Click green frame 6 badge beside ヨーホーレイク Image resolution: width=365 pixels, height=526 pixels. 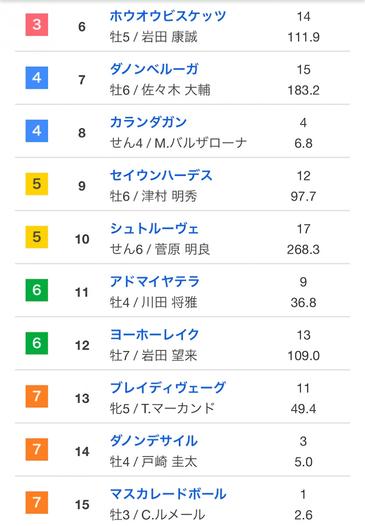[x=37, y=343]
